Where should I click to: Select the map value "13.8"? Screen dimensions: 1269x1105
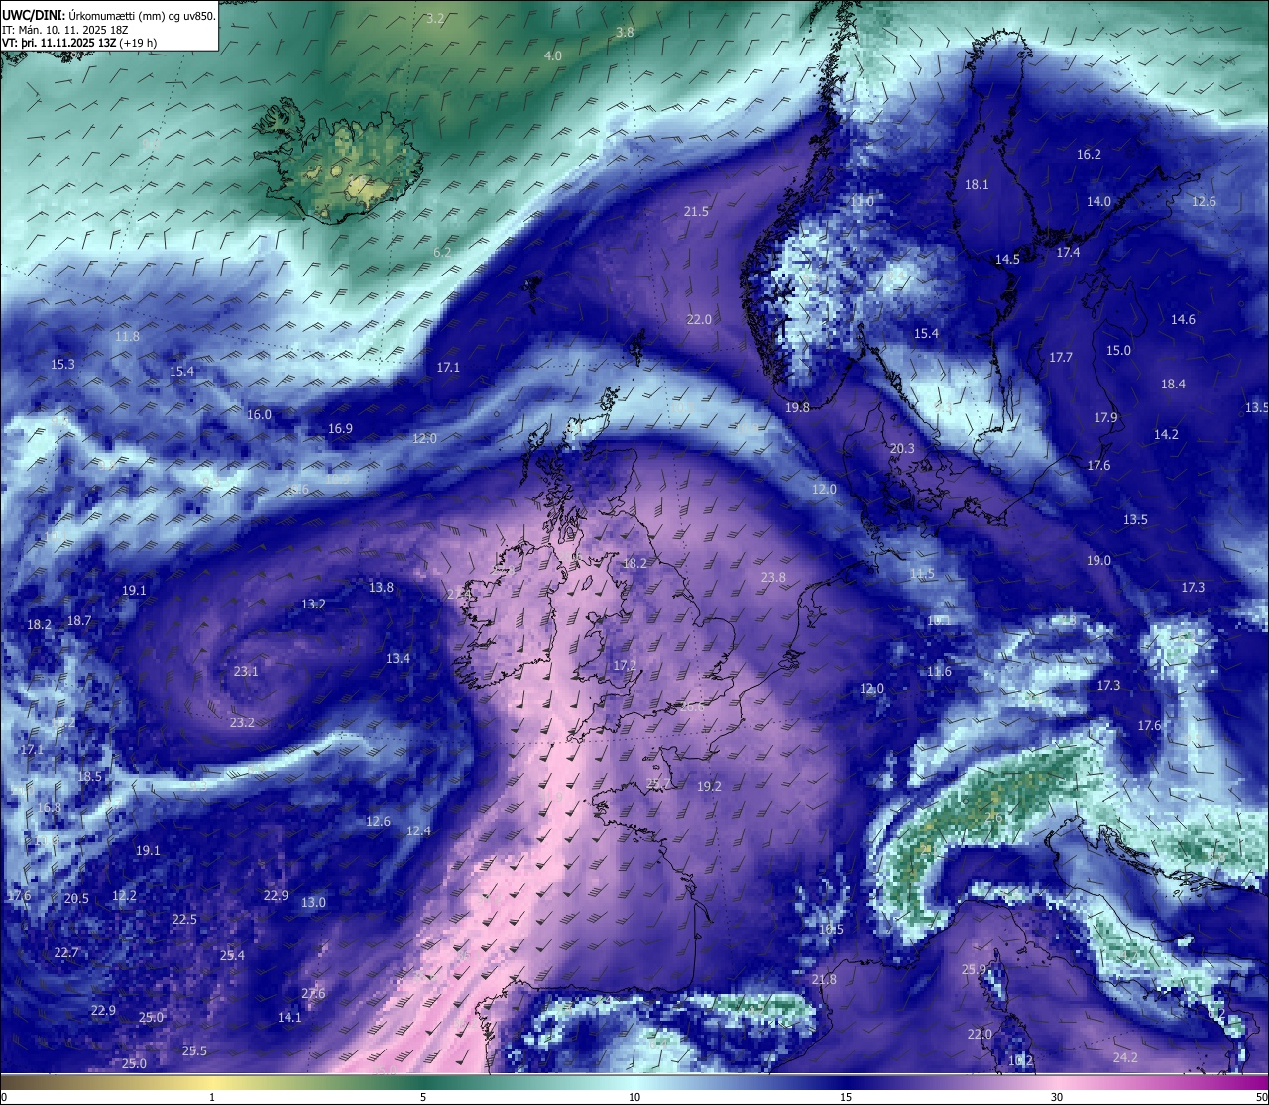[381, 588]
